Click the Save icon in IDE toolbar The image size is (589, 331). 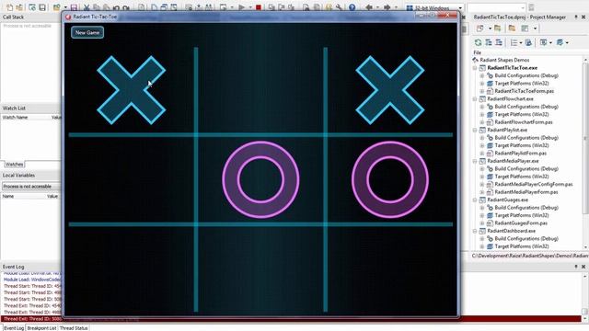[x=74, y=7]
